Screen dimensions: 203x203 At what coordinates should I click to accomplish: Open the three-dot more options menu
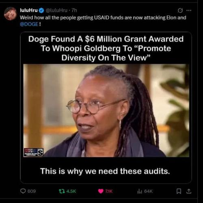coord(189,11)
